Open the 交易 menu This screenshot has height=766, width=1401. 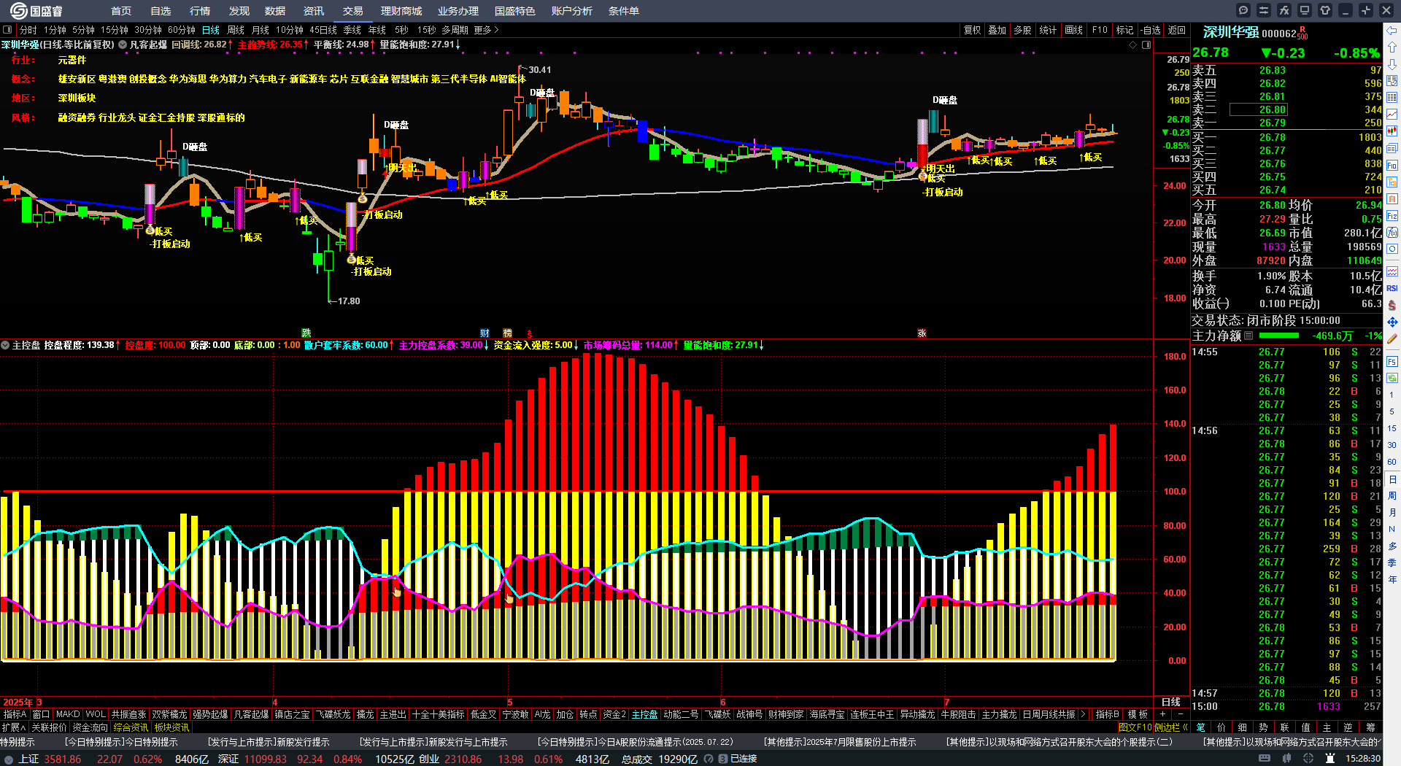pos(353,11)
